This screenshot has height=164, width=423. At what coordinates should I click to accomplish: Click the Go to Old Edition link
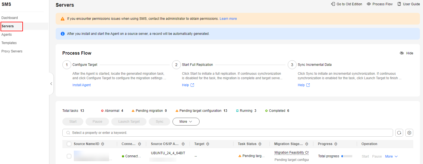[346, 4]
